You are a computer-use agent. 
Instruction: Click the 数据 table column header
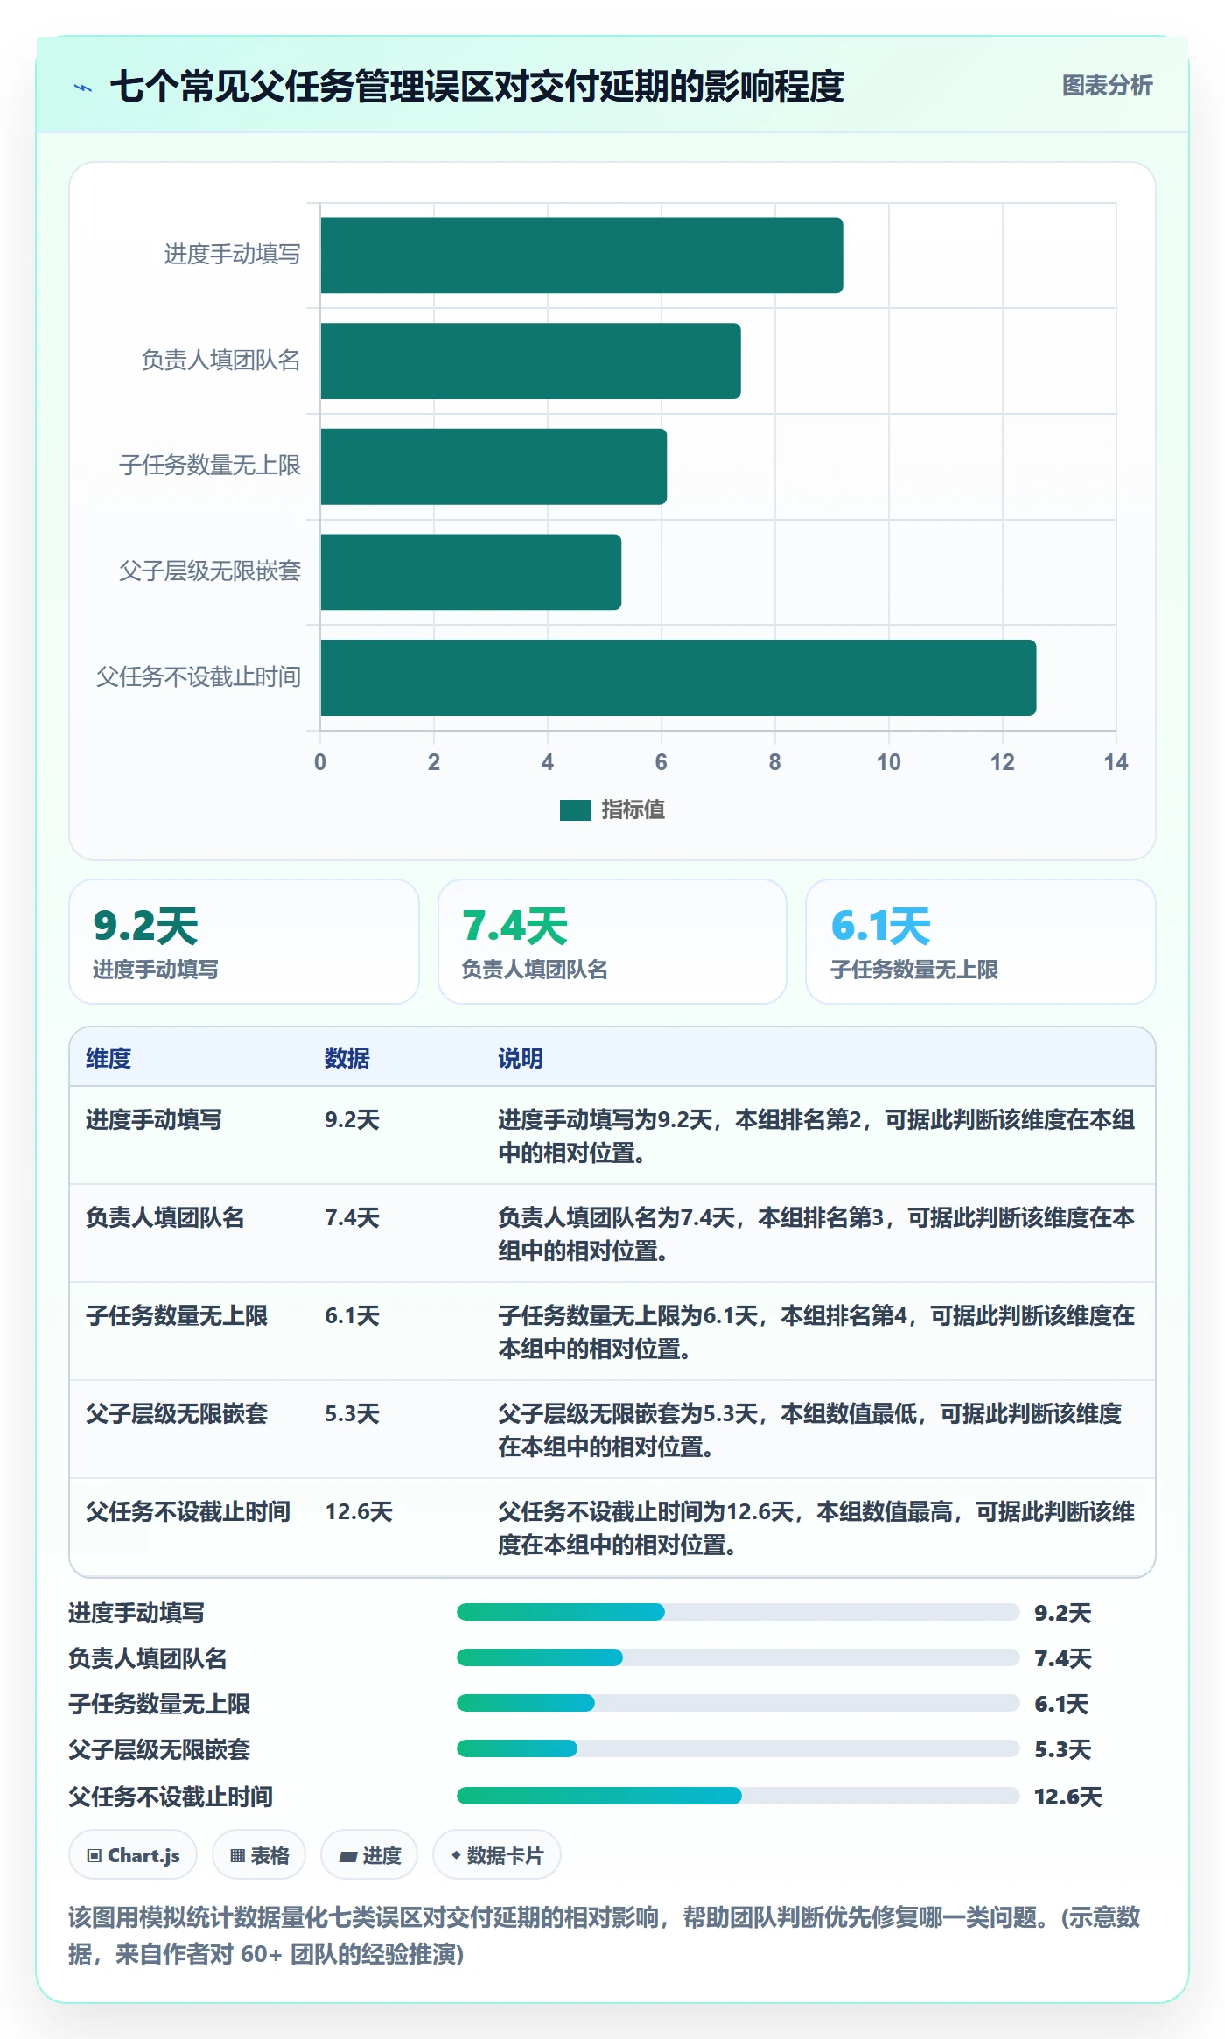(347, 1058)
